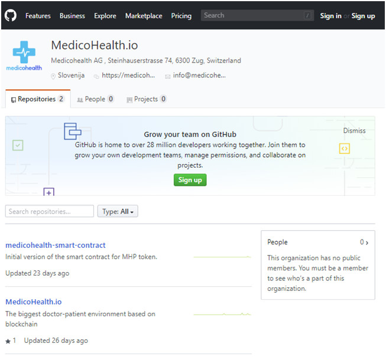Open the Features menu item
The height and width of the screenshot is (357, 386).
[x=38, y=16]
